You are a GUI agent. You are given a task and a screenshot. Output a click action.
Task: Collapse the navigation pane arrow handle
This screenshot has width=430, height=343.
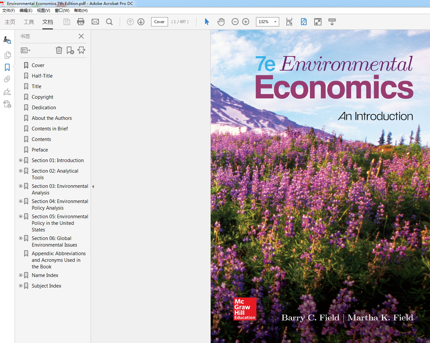[x=93, y=187]
